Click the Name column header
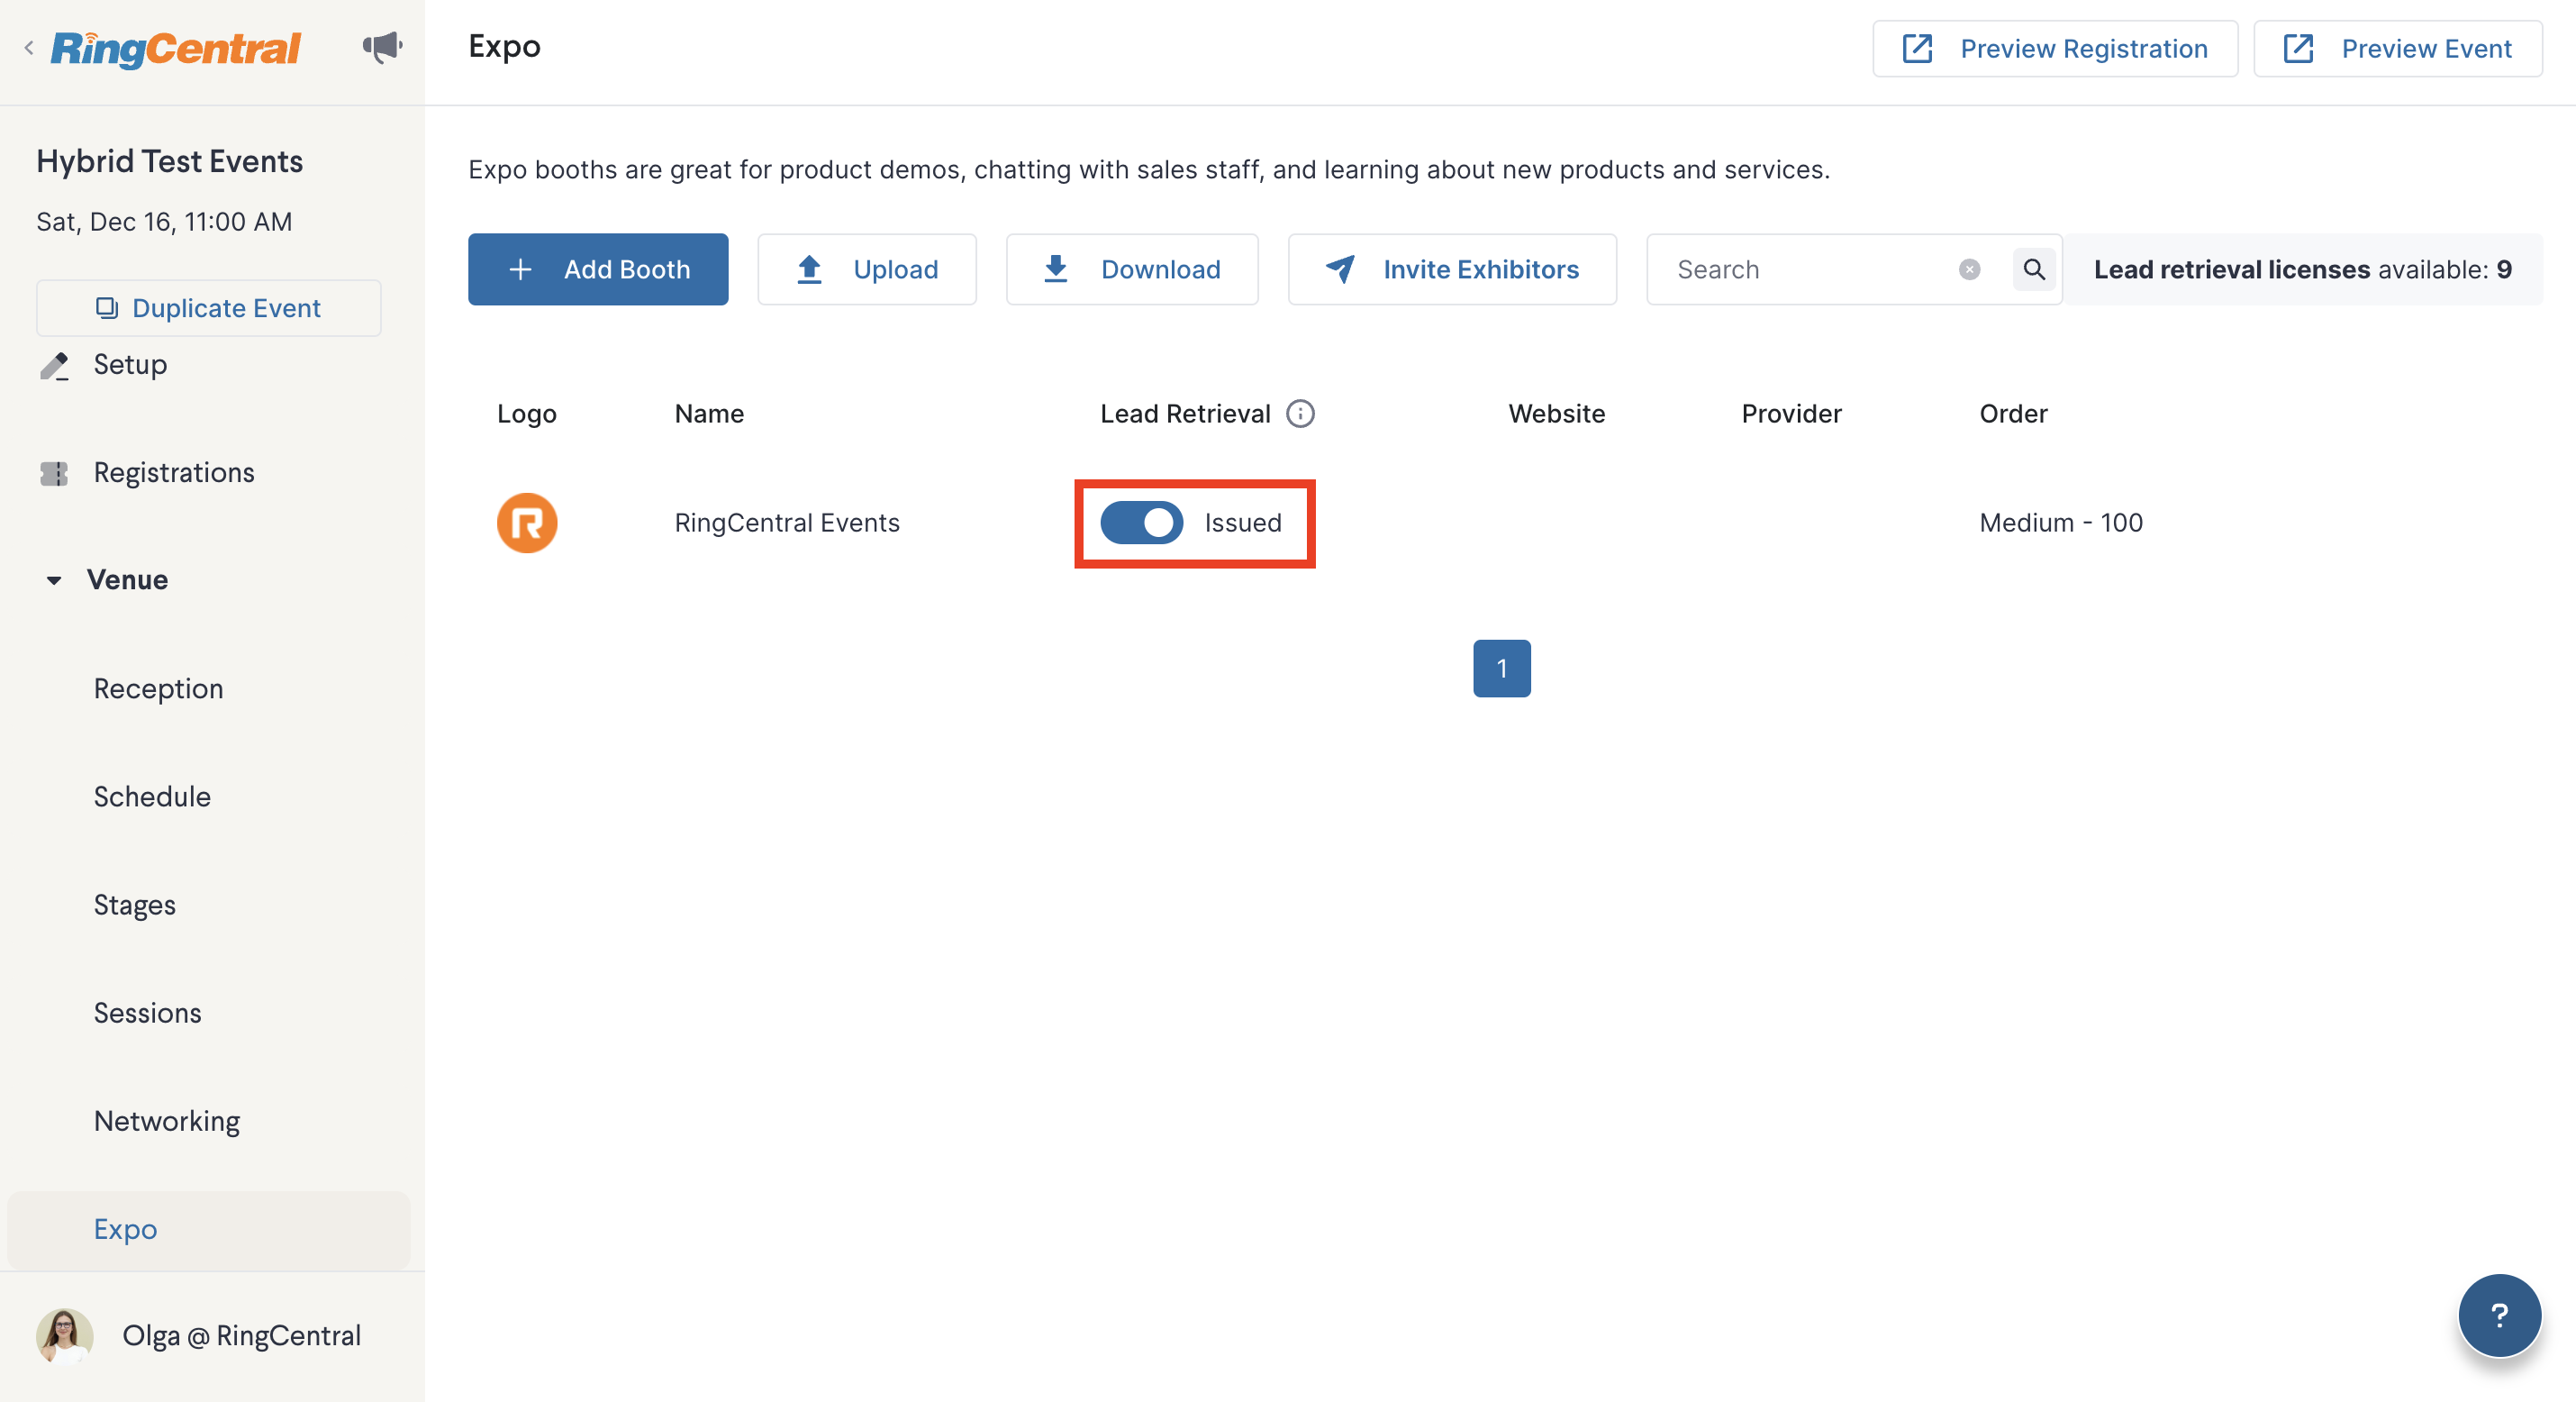Viewport: 2576px width, 1402px height. point(709,414)
